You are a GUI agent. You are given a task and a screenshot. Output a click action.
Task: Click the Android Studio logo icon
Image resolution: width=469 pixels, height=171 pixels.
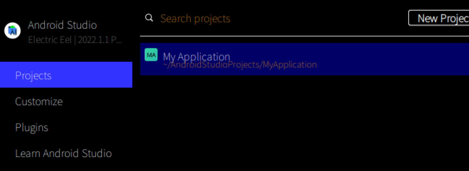point(13,31)
